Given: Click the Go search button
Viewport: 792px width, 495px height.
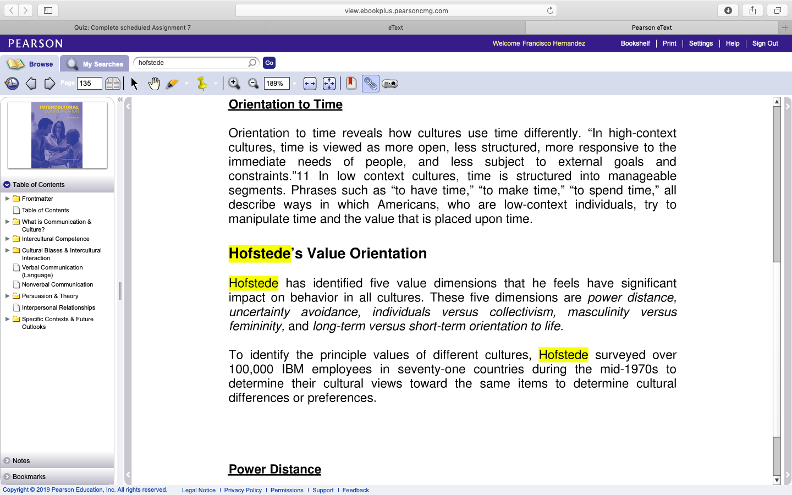Looking at the screenshot, I should (x=269, y=63).
